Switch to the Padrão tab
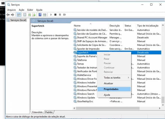This screenshot has height=119, width=165. (49, 112)
